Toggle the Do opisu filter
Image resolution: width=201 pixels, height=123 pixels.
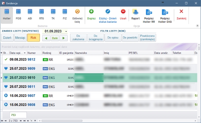pos(113,38)
